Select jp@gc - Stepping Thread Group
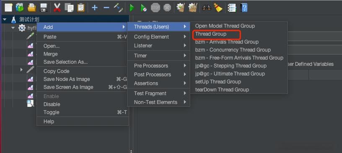 pyautogui.click(x=239, y=66)
